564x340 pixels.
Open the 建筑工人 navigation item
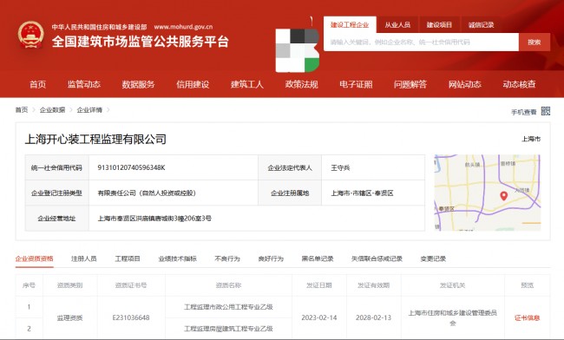click(247, 84)
